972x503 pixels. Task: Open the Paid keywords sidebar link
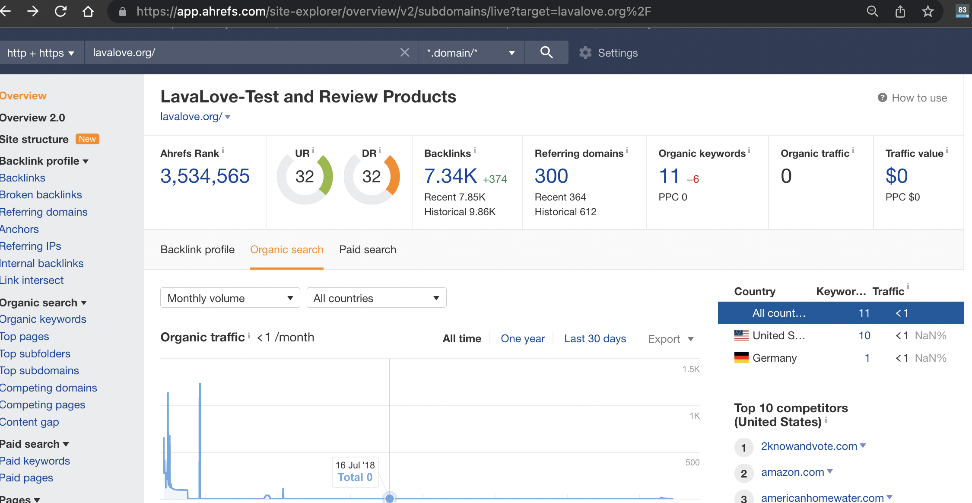click(x=35, y=461)
